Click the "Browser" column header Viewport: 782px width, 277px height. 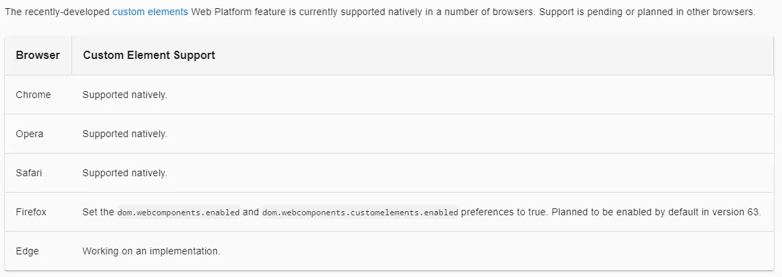(38, 55)
